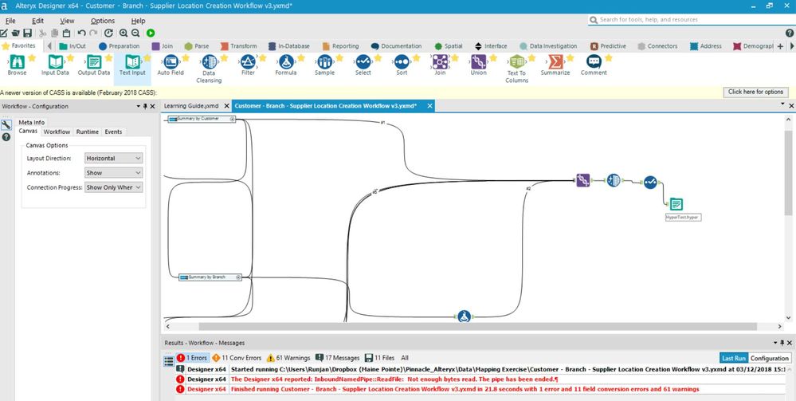Open the Spatial tool category
Viewport: 796px width, 401px height.
click(449, 45)
